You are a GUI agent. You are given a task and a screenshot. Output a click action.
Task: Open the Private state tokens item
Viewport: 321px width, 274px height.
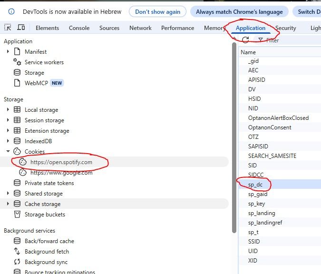[49, 183]
